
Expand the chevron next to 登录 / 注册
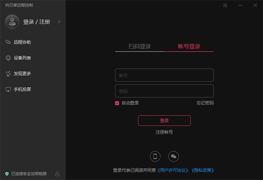tap(59, 22)
